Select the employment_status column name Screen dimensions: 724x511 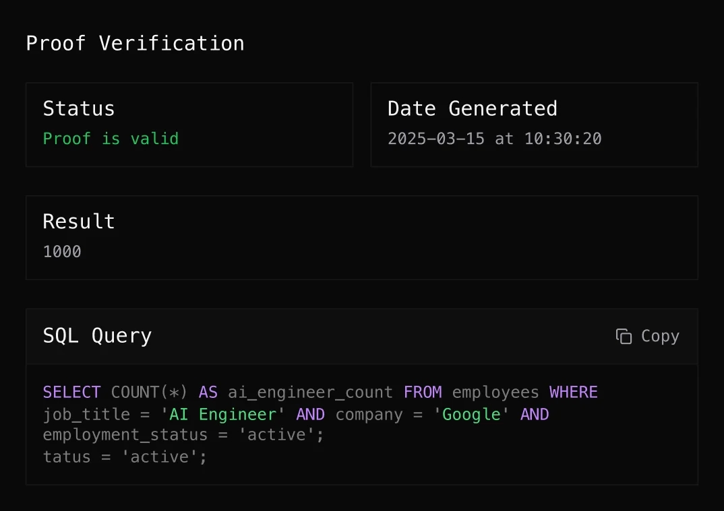[125, 435]
